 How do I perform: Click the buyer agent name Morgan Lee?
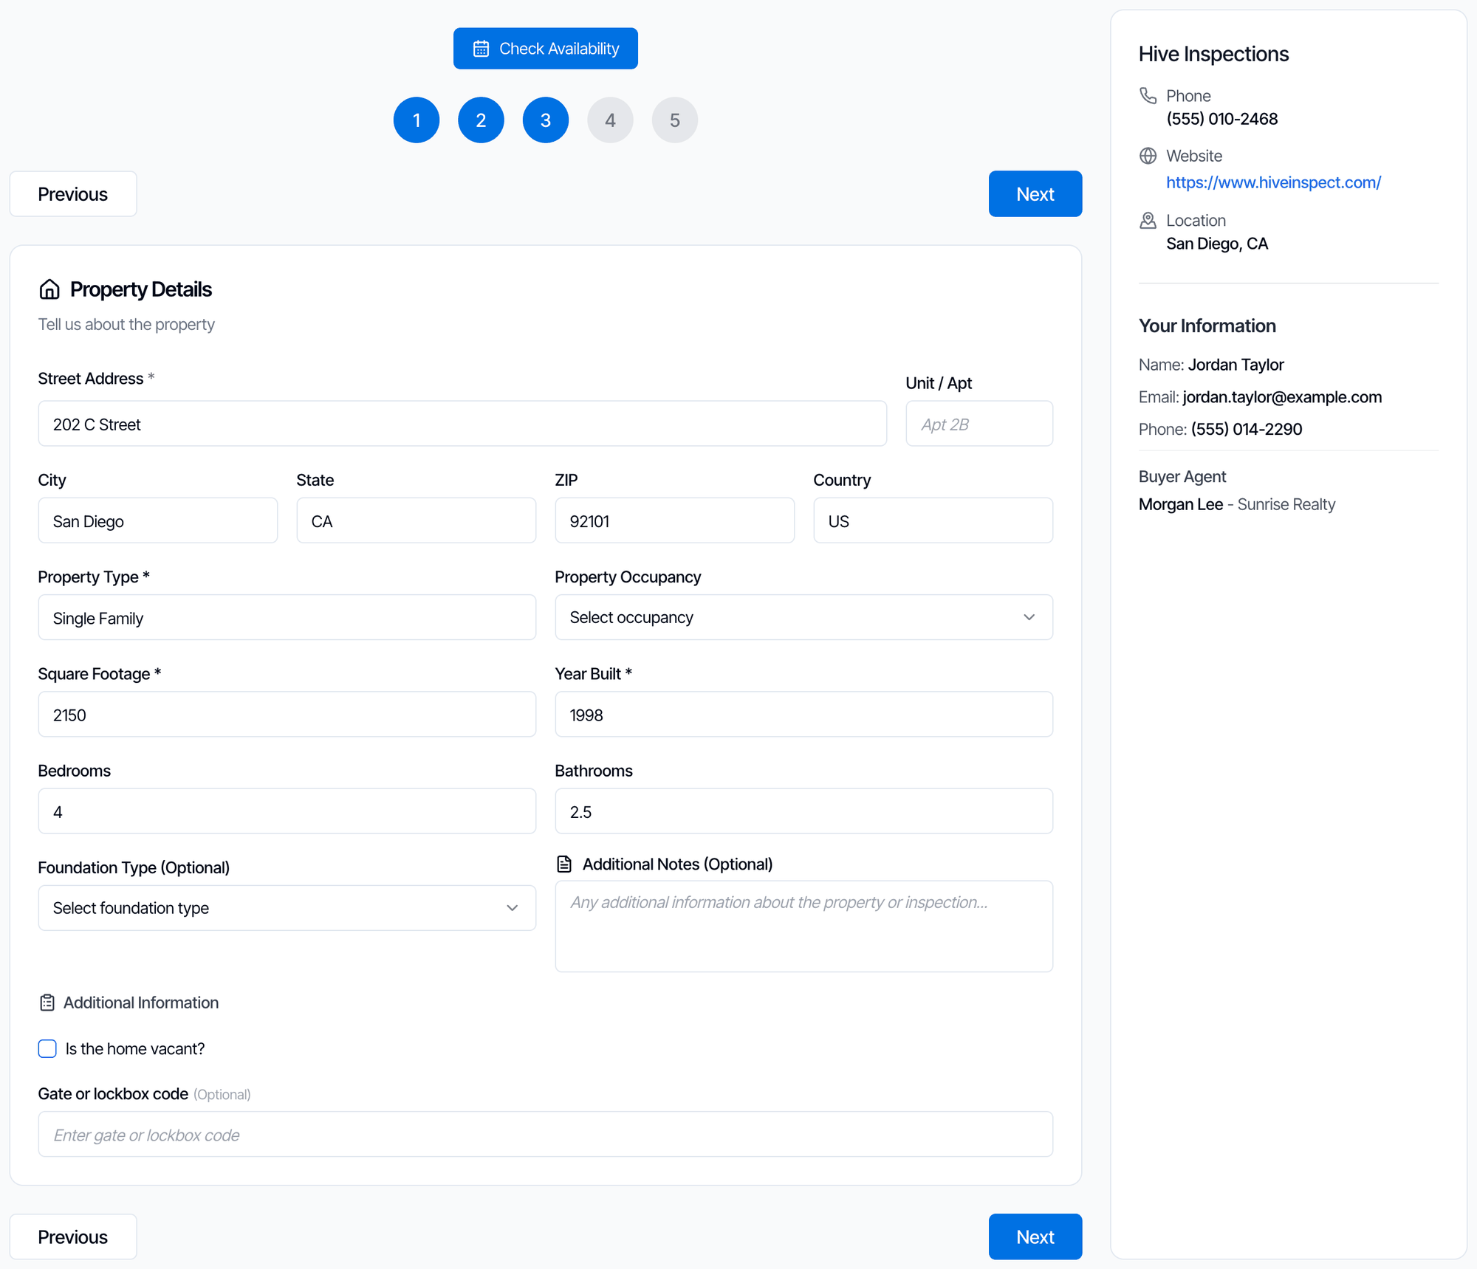point(1181,504)
